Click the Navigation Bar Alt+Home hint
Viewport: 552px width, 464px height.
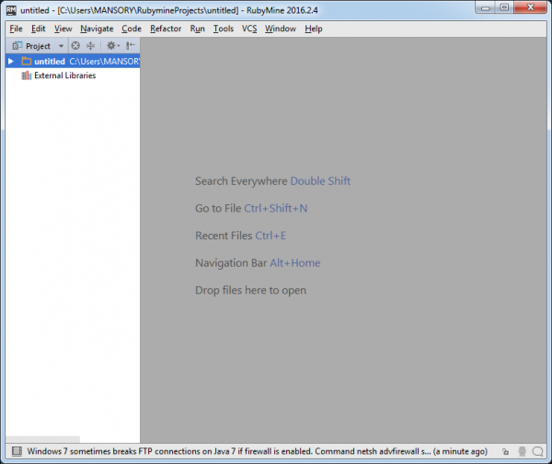pos(258,262)
